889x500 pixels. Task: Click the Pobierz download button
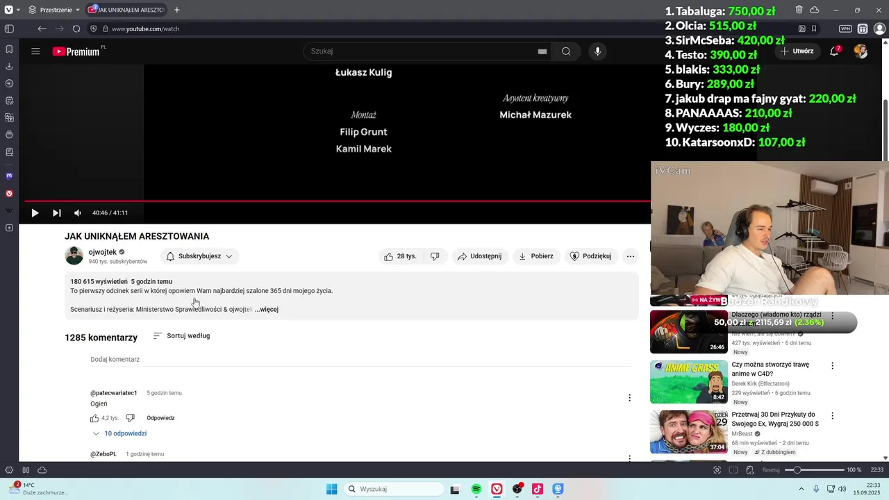(535, 256)
